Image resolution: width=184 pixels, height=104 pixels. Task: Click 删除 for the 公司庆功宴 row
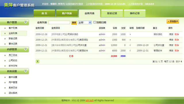(177, 45)
